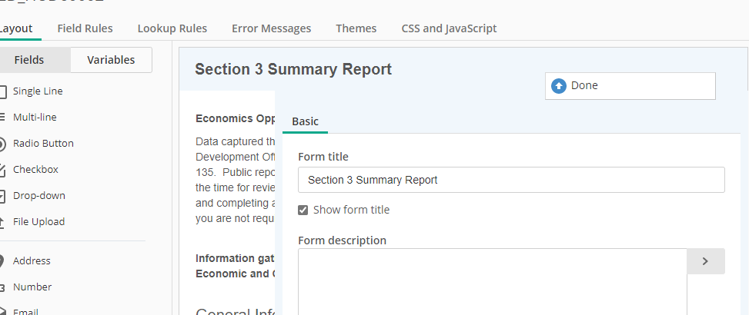Click the Number field icon

point(2,287)
